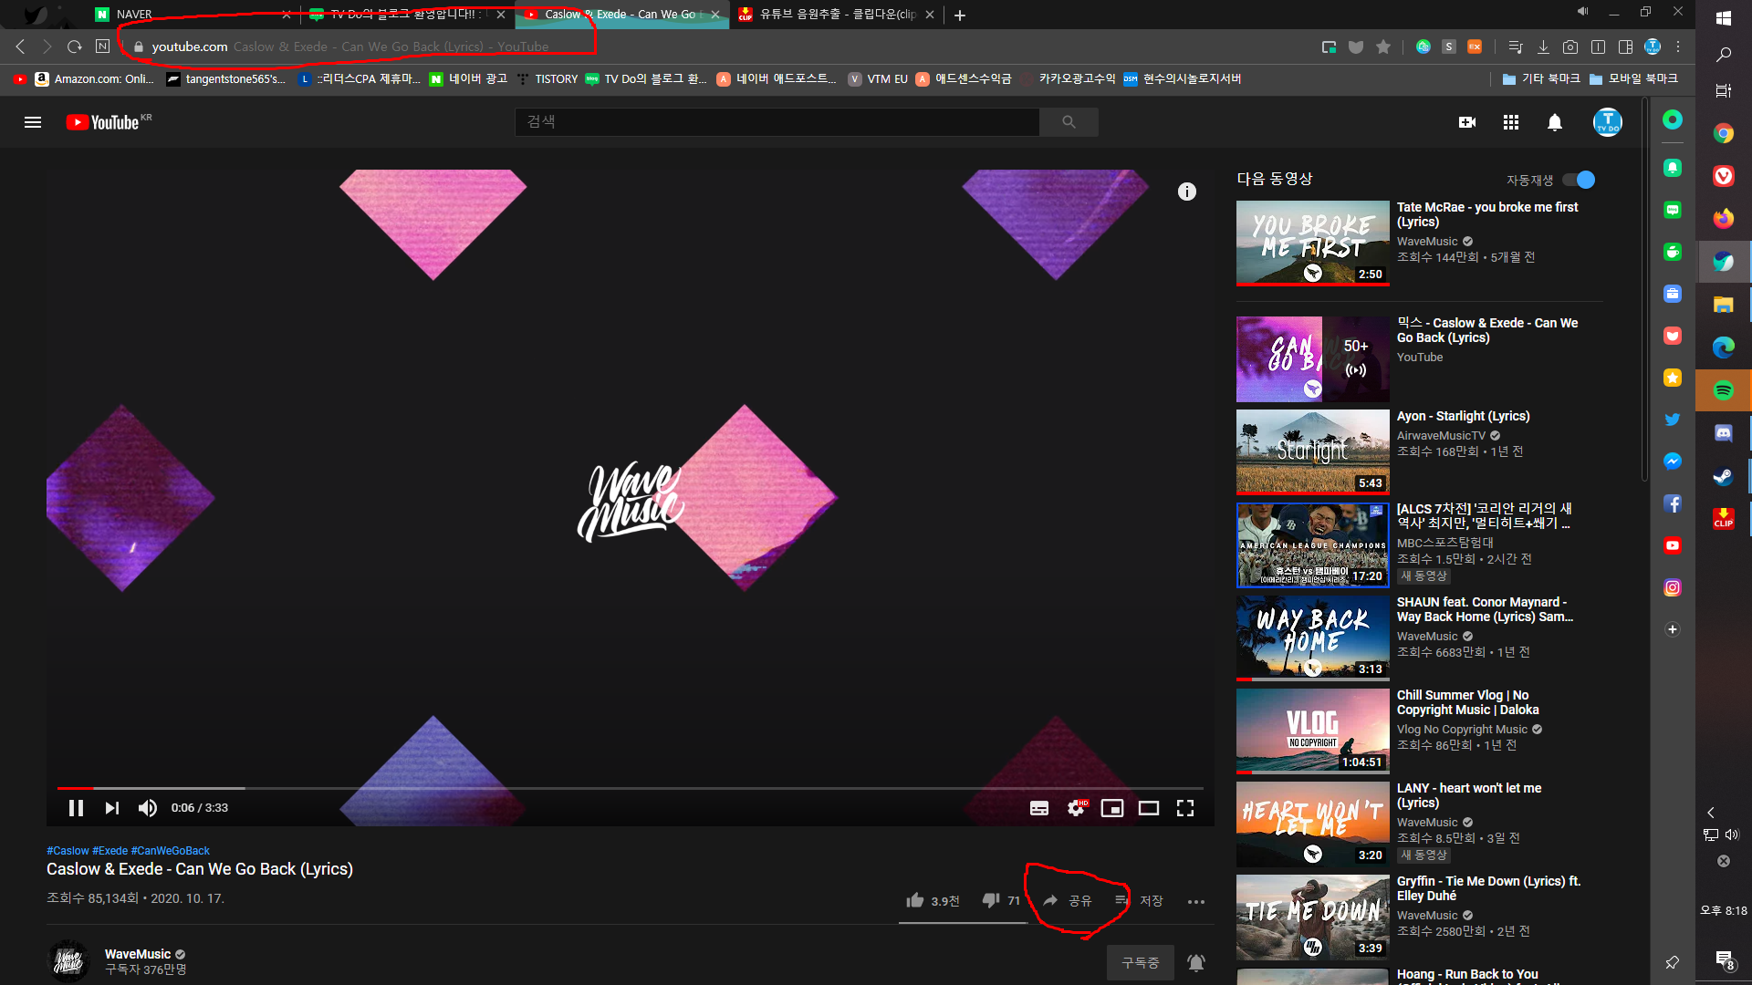The width and height of the screenshot is (1752, 985).
Task: Mute the video volume icon
Action: pos(147,808)
